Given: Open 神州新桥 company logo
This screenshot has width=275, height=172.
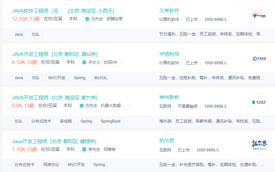Looking at the screenshot, I should pos(259,102).
